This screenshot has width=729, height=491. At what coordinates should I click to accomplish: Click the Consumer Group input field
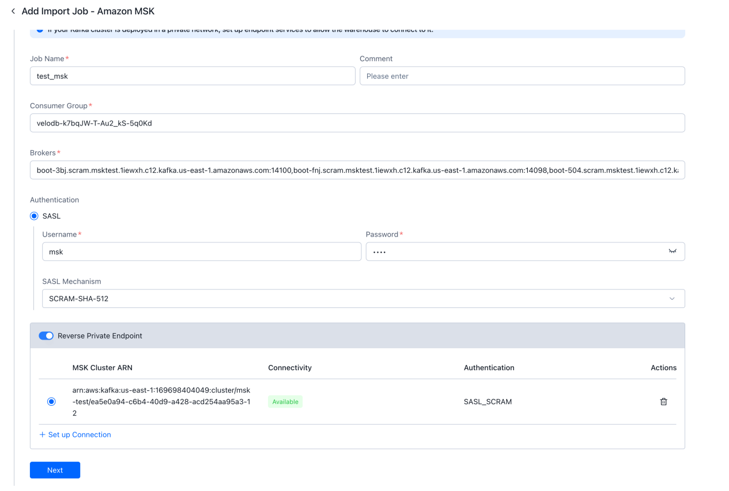click(x=357, y=123)
